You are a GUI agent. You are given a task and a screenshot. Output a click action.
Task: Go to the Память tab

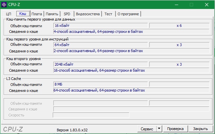pos(52,14)
